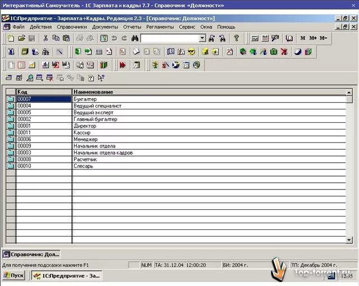Open the Отчеты menu
This screenshot has width=359, height=286.
[132, 27]
